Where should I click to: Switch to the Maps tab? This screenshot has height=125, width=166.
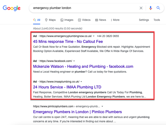(50, 20)
